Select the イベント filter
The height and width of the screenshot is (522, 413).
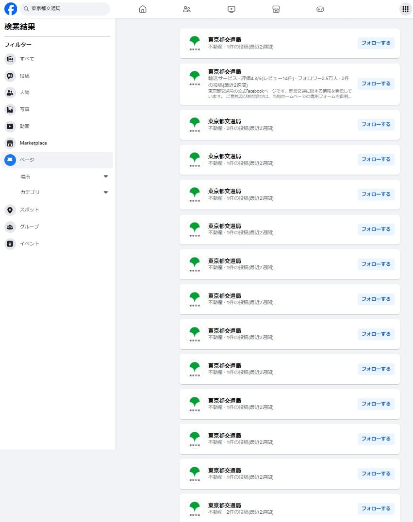[57, 244]
